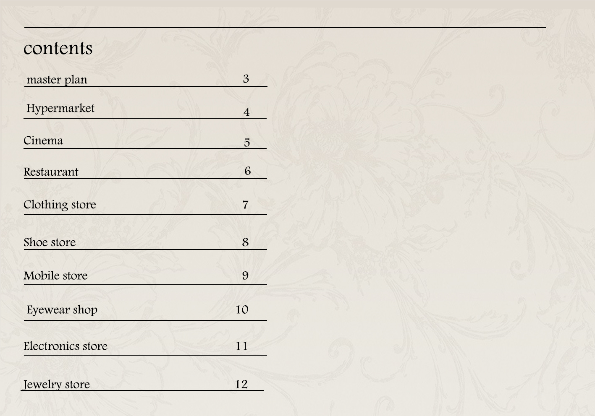Select page number 8 for Shoe store
Viewport: 595px width, 416px height.
tap(246, 242)
